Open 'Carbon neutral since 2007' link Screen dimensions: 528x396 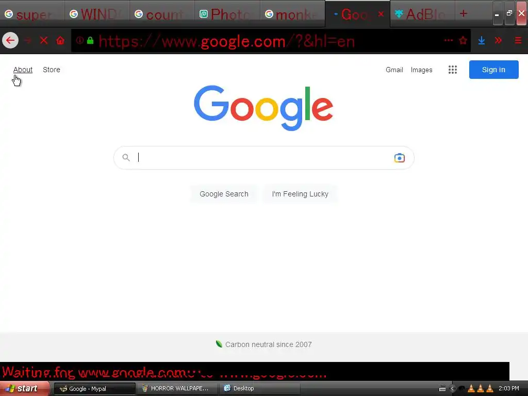click(x=268, y=344)
